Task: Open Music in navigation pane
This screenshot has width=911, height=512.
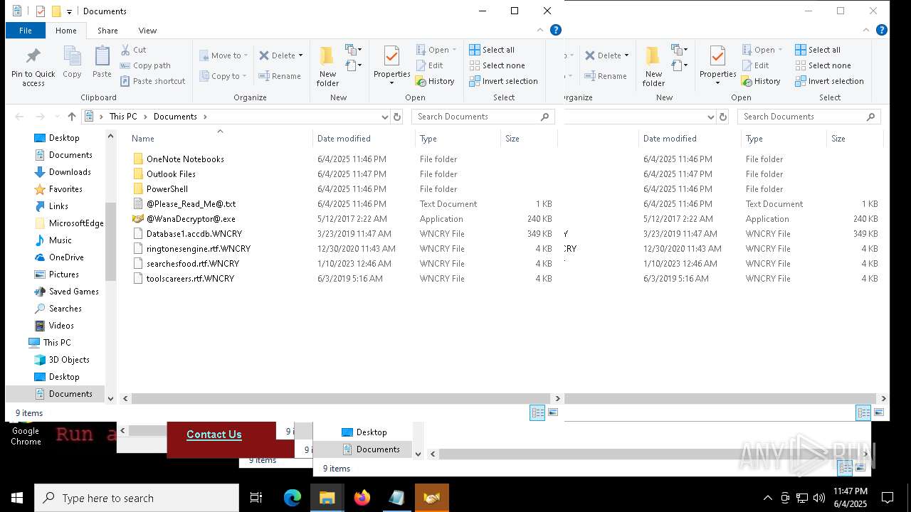Action: coord(60,240)
